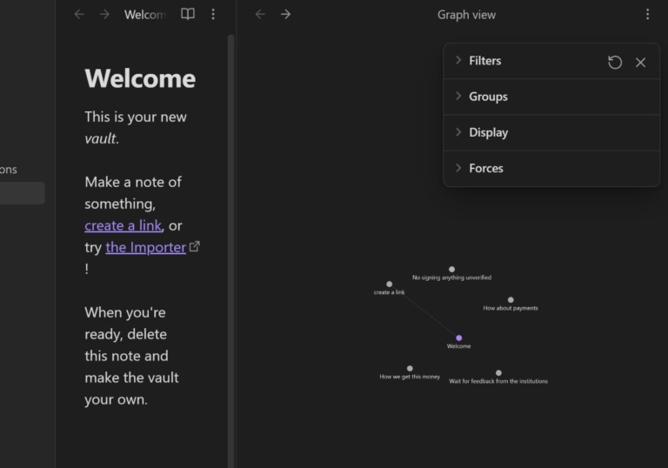Navigate forward in the Graph view pane

tap(285, 15)
